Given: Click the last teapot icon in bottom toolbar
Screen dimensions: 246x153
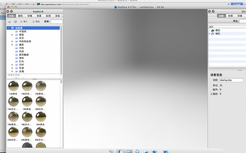Looking at the screenshot, I should pos(166,151).
